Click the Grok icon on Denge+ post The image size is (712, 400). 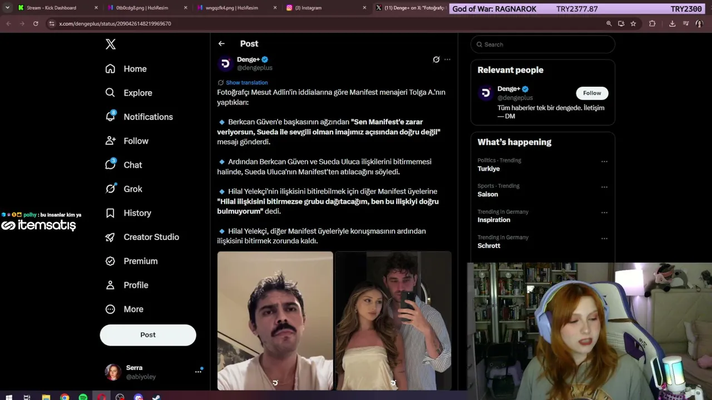click(x=436, y=59)
